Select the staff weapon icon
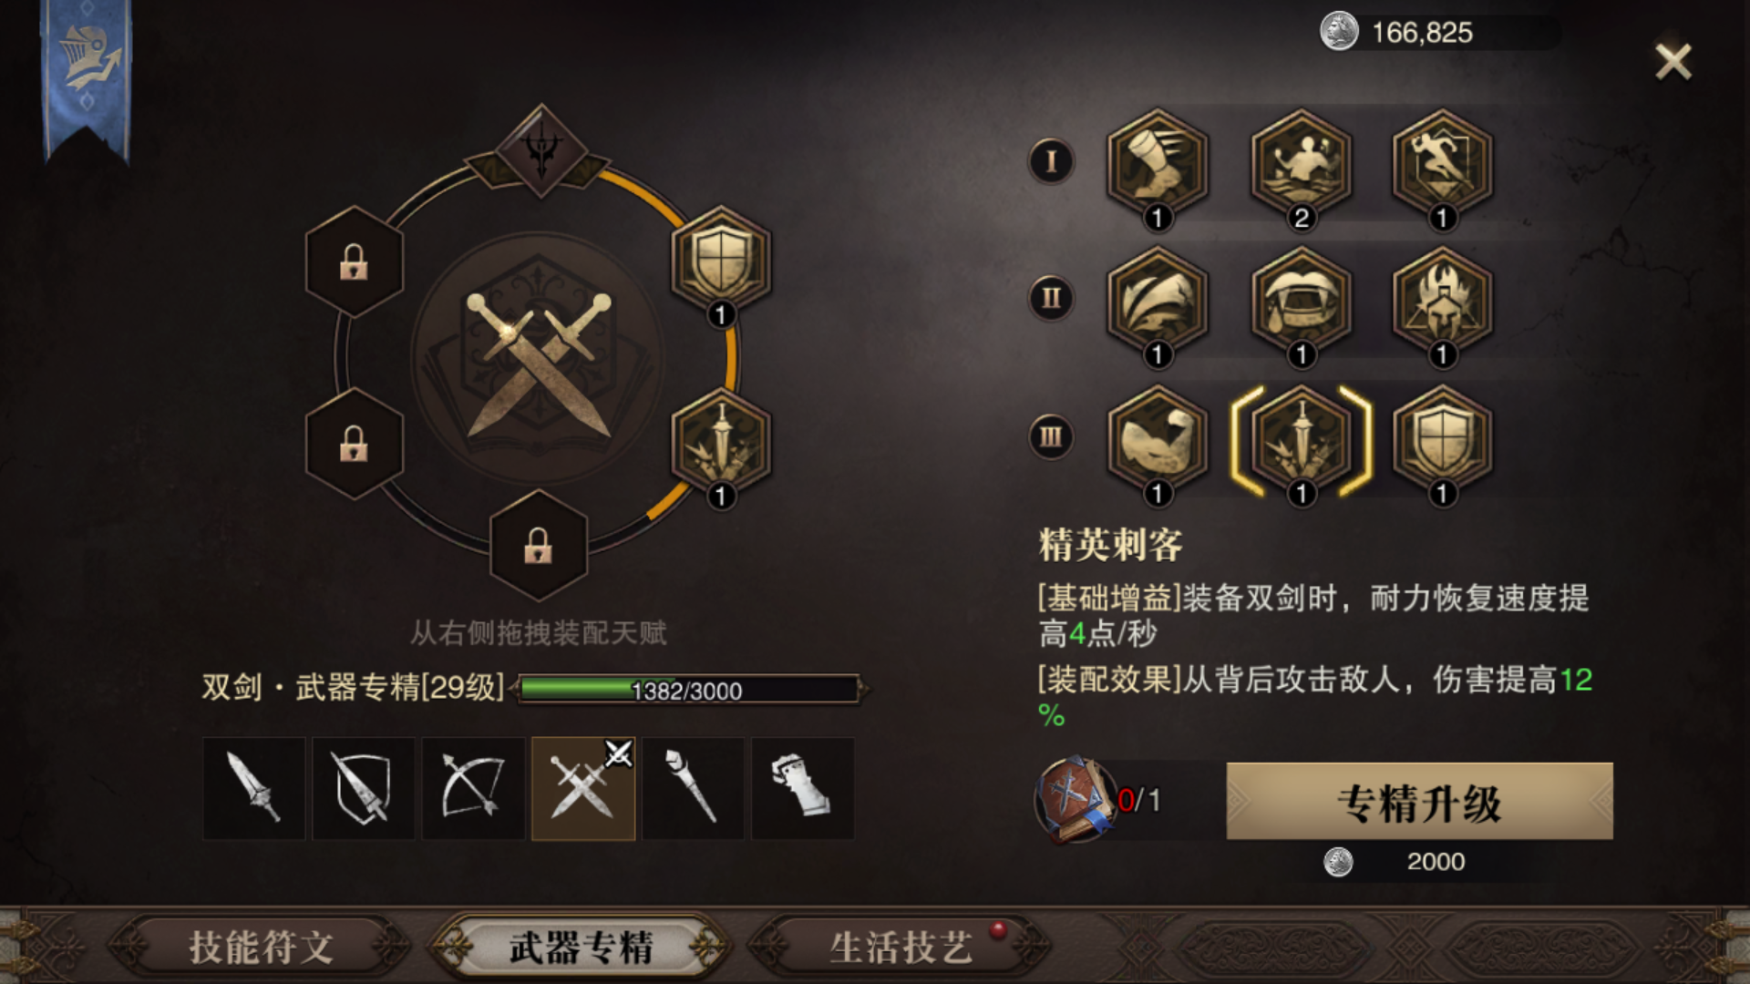This screenshot has width=1750, height=984. [x=693, y=788]
